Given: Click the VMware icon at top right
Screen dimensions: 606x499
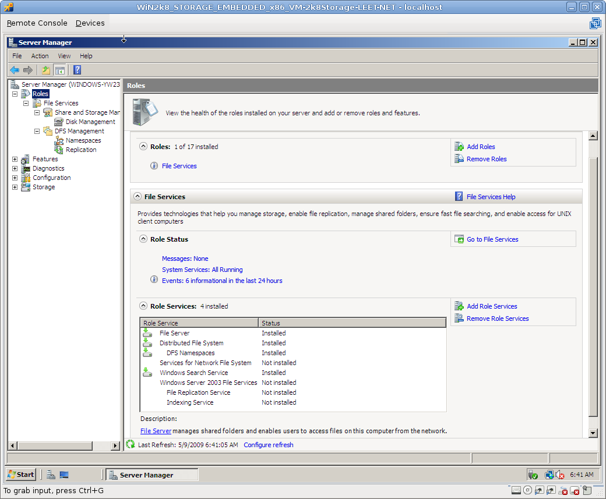Looking at the screenshot, I should [595, 23].
